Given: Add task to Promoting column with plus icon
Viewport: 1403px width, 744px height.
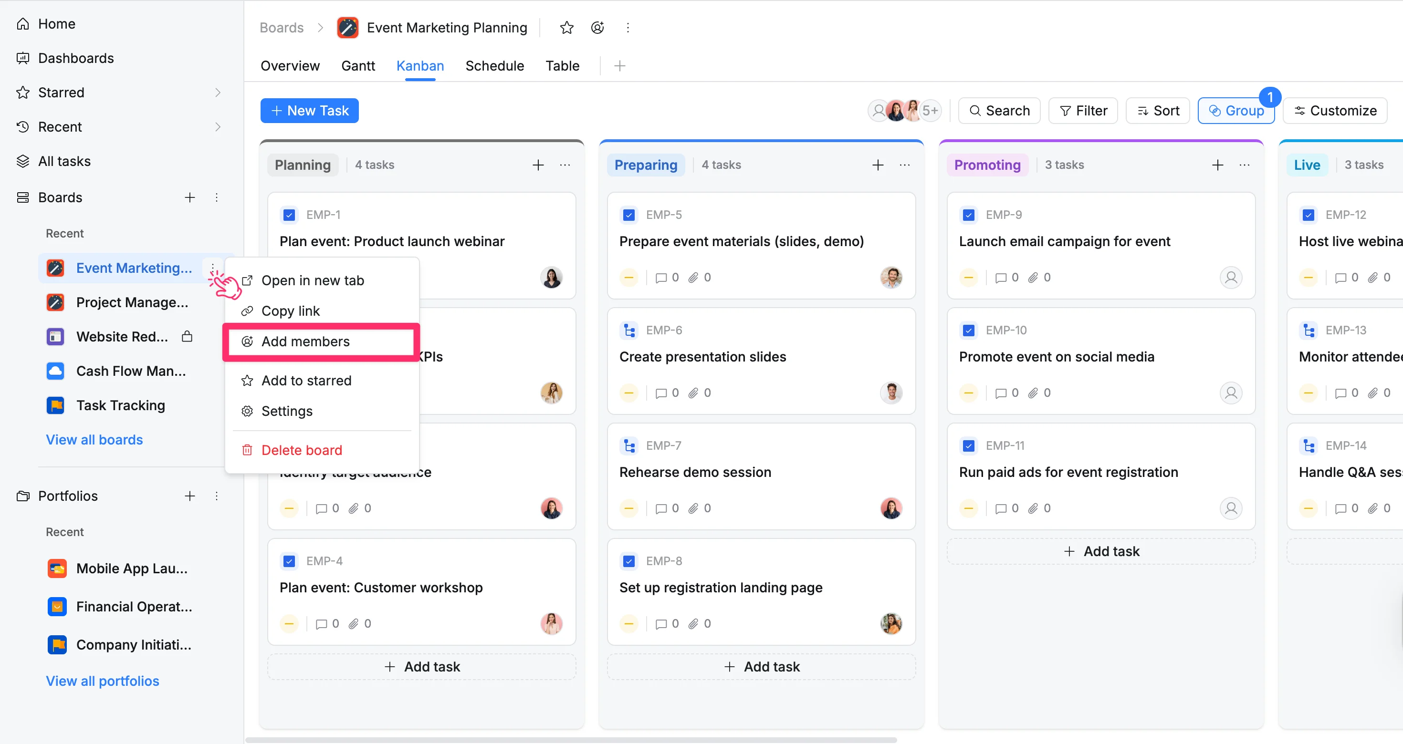Looking at the screenshot, I should 1218,165.
